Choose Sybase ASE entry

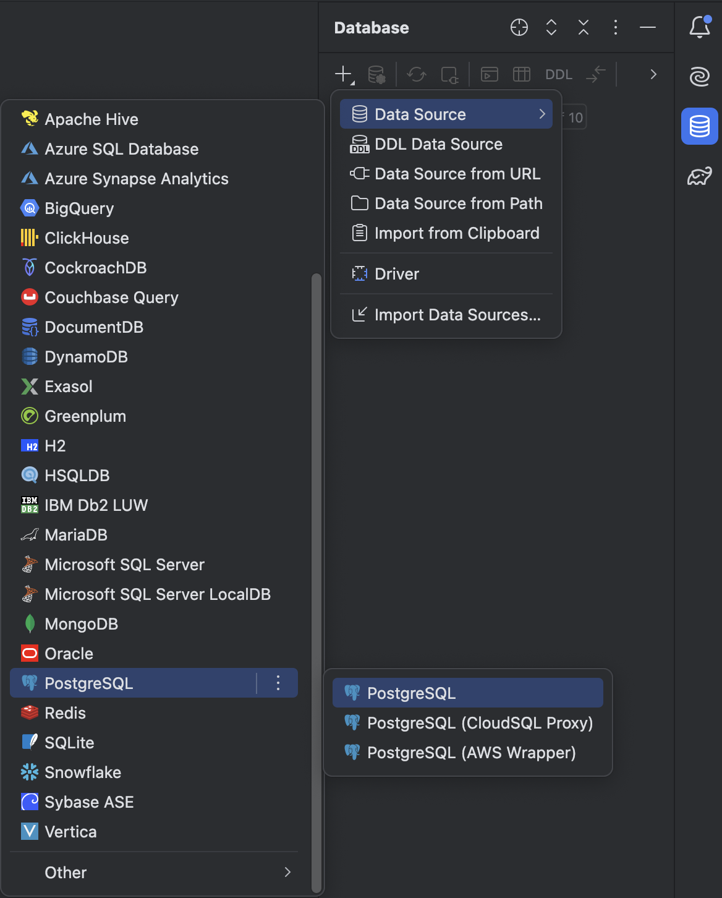(154, 802)
